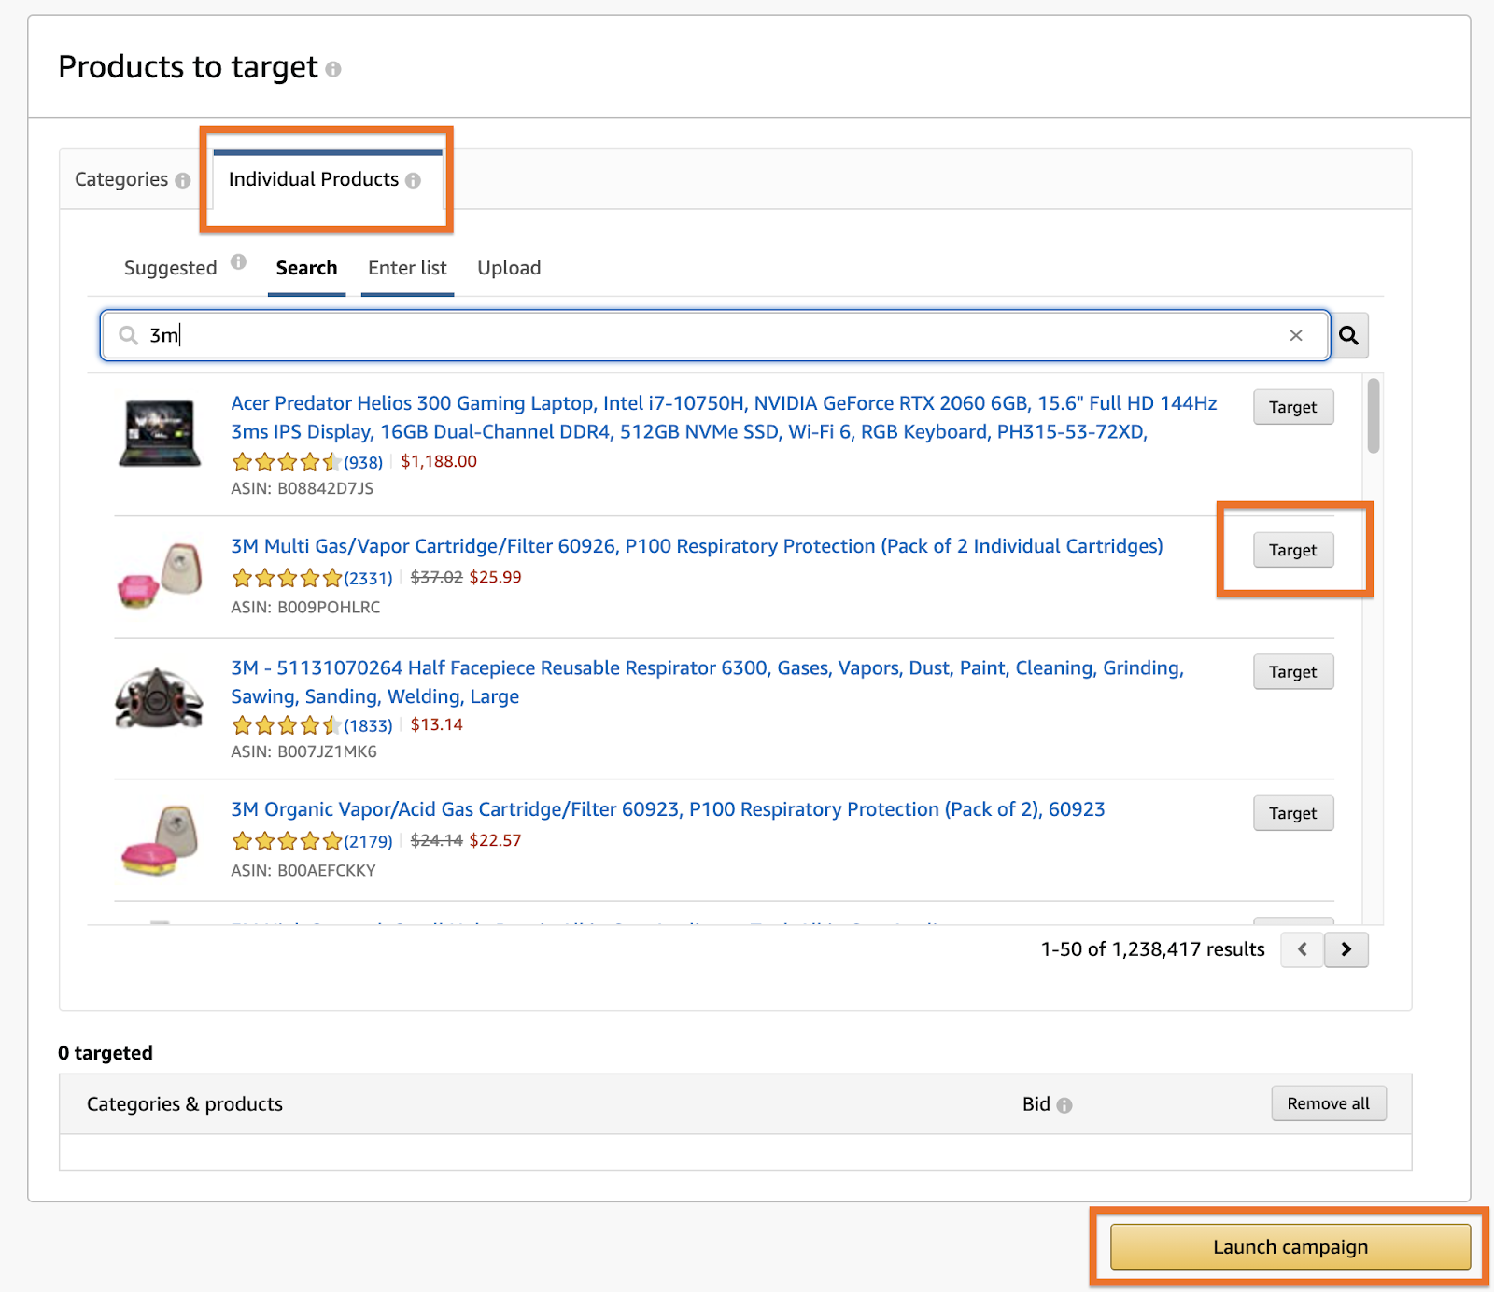Click the 0 targeted label
1494x1292 pixels.
[106, 1053]
